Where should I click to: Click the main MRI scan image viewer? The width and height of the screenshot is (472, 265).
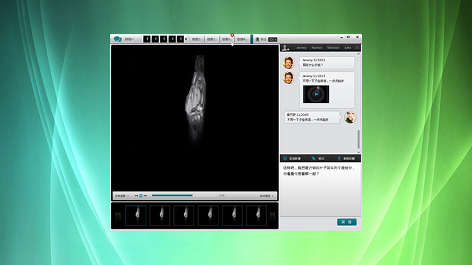coord(195,118)
